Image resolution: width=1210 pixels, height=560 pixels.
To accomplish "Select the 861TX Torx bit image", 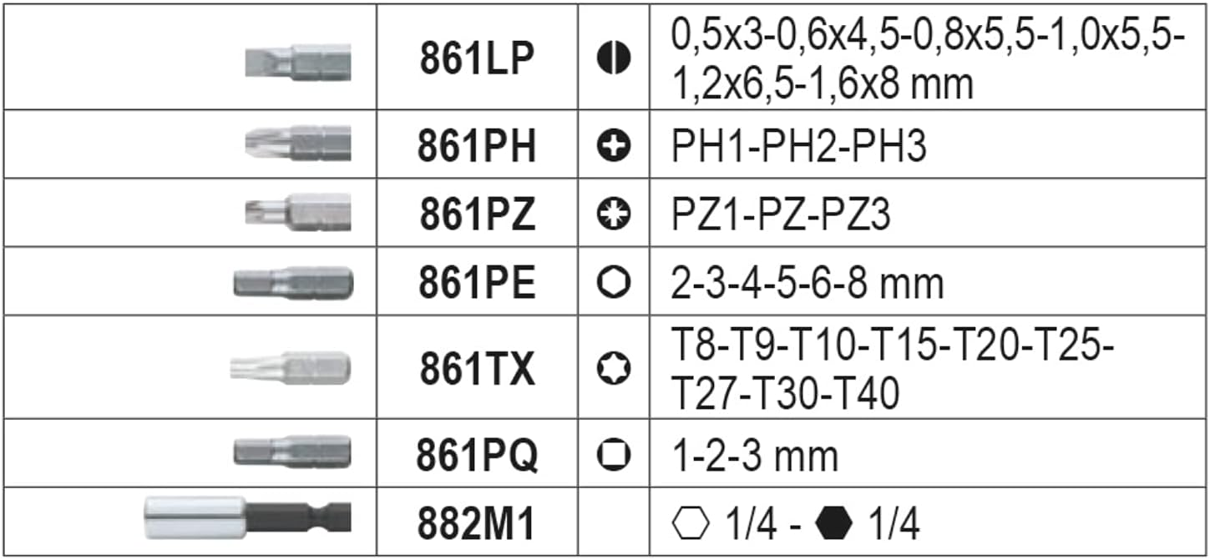I will pyautogui.click(x=291, y=367).
